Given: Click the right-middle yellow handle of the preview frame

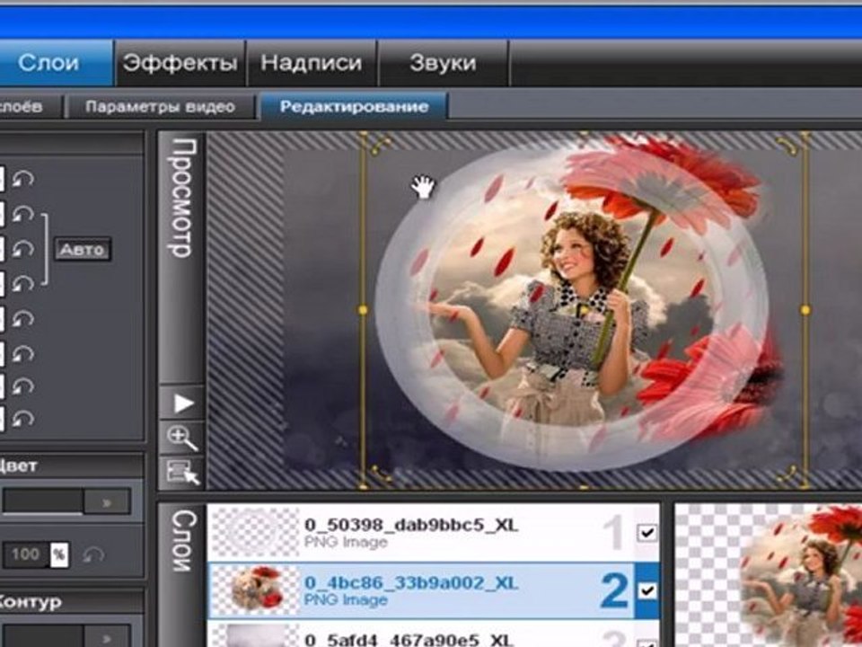Looking at the screenshot, I should [805, 310].
